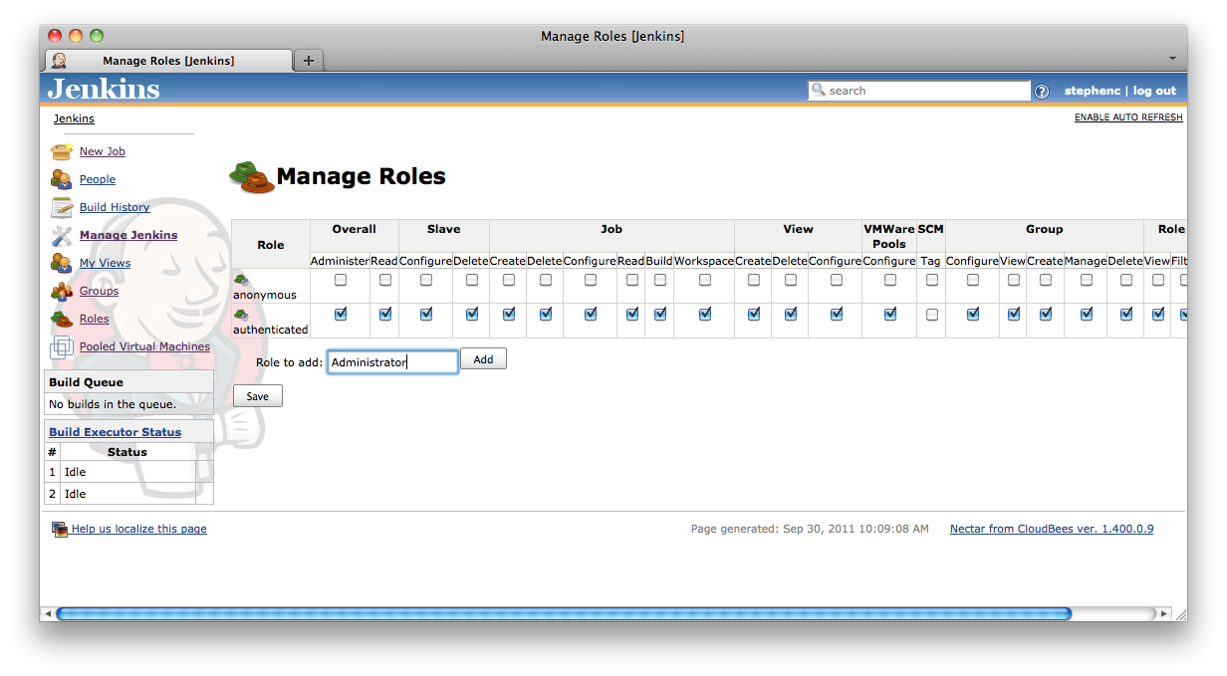Open Build History link

tap(115, 207)
